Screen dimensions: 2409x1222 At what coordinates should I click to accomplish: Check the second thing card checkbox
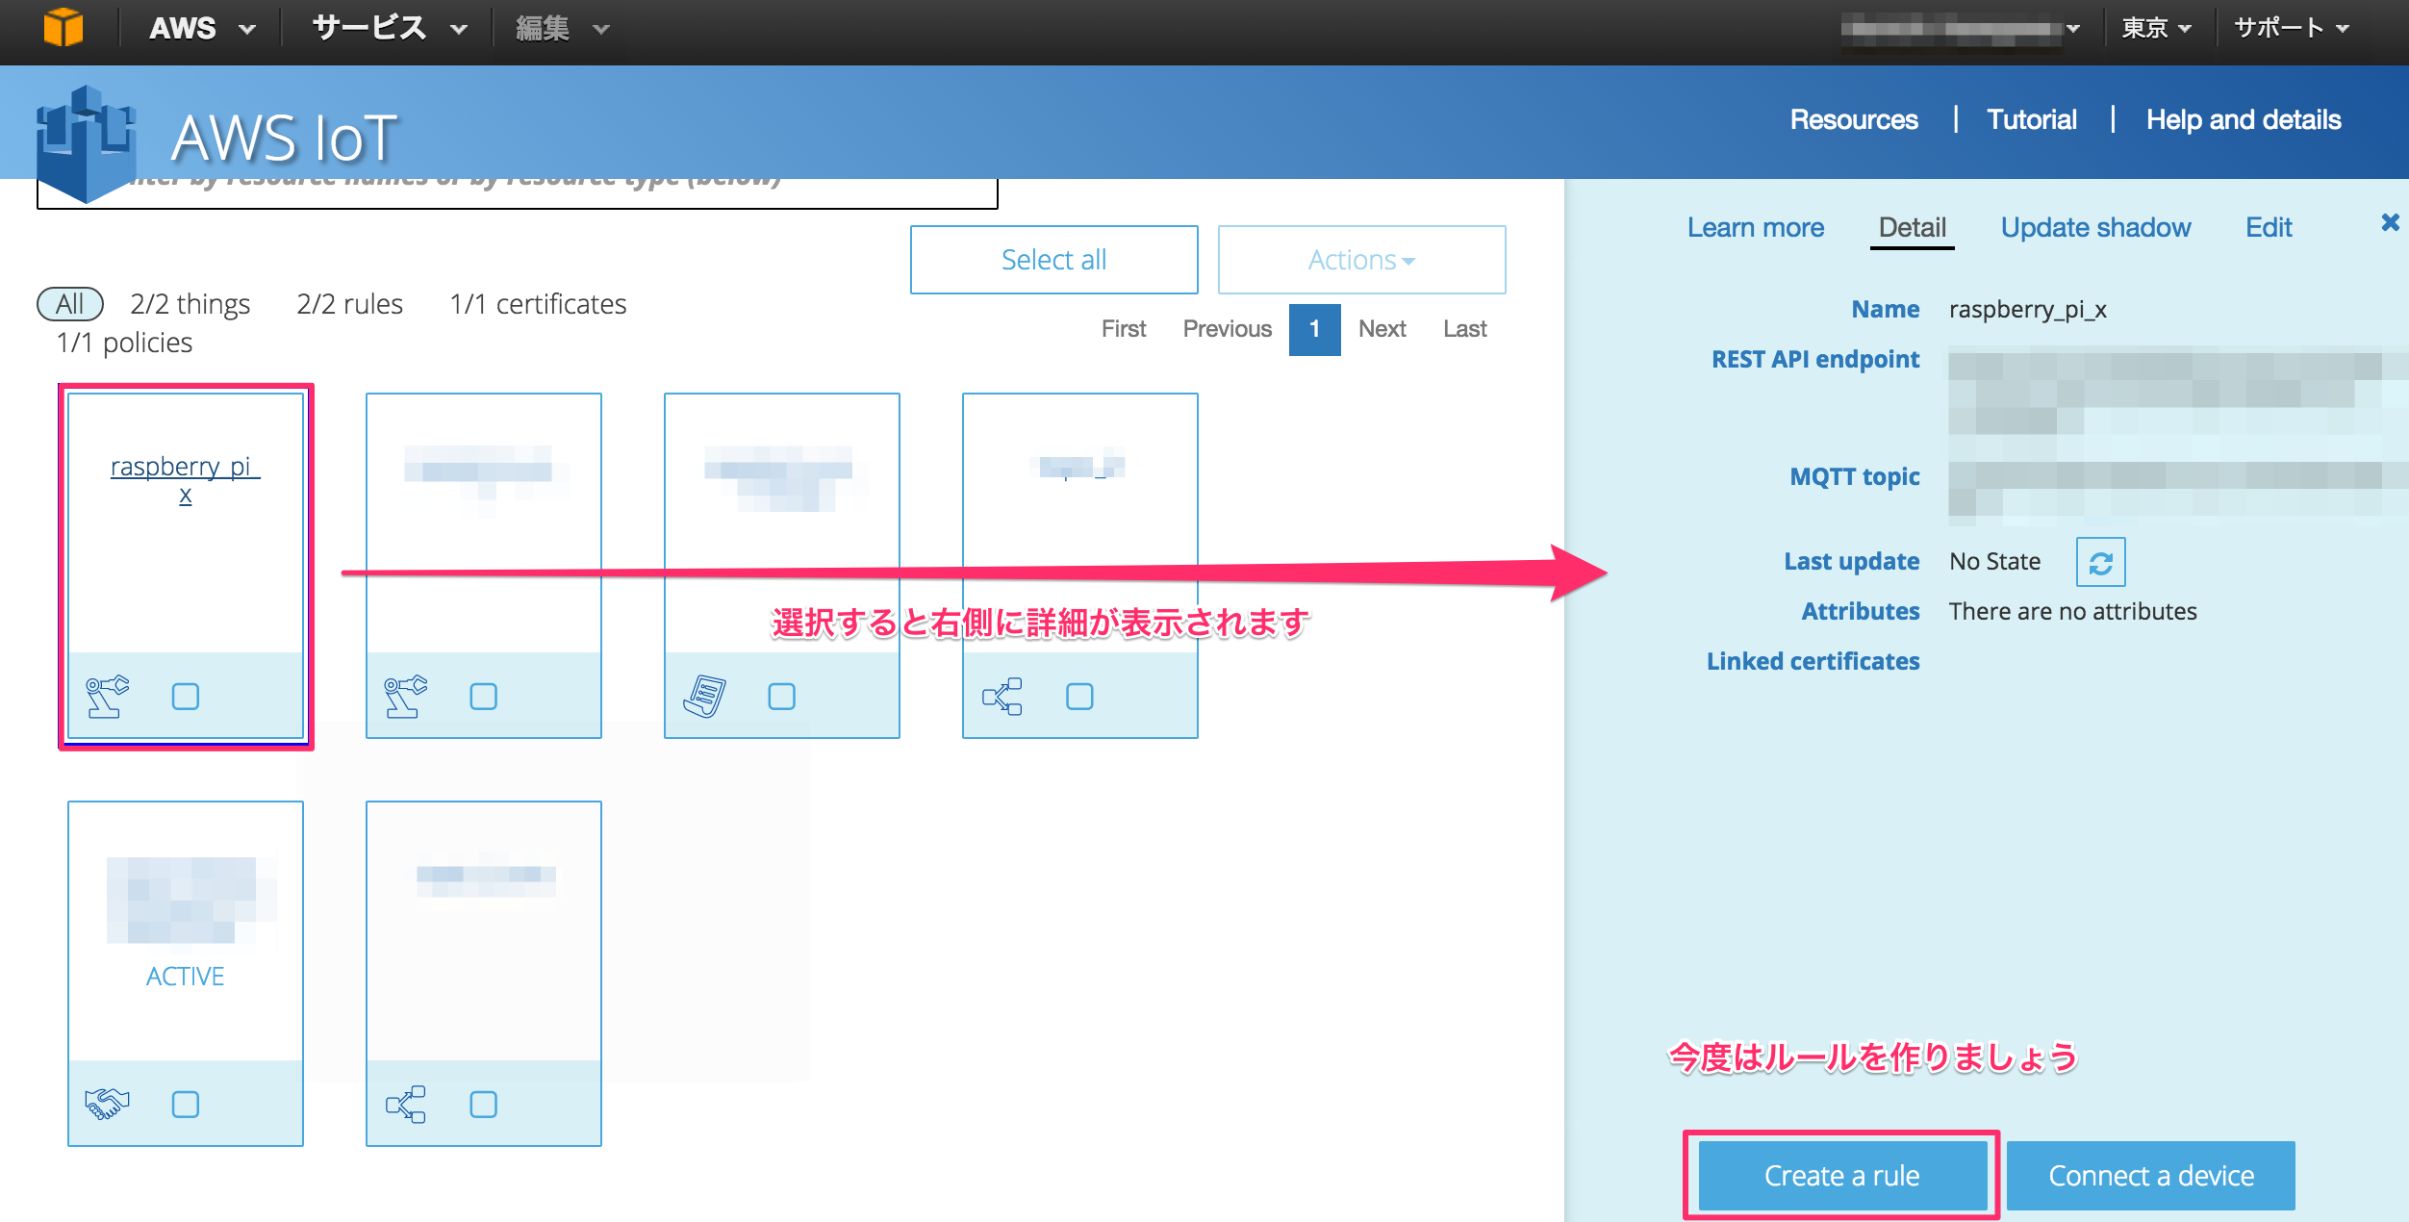point(484,696)
